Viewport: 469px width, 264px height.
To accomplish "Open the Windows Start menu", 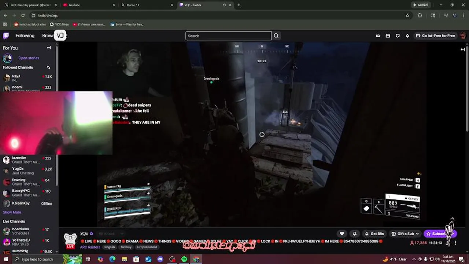I will point(5,259).
